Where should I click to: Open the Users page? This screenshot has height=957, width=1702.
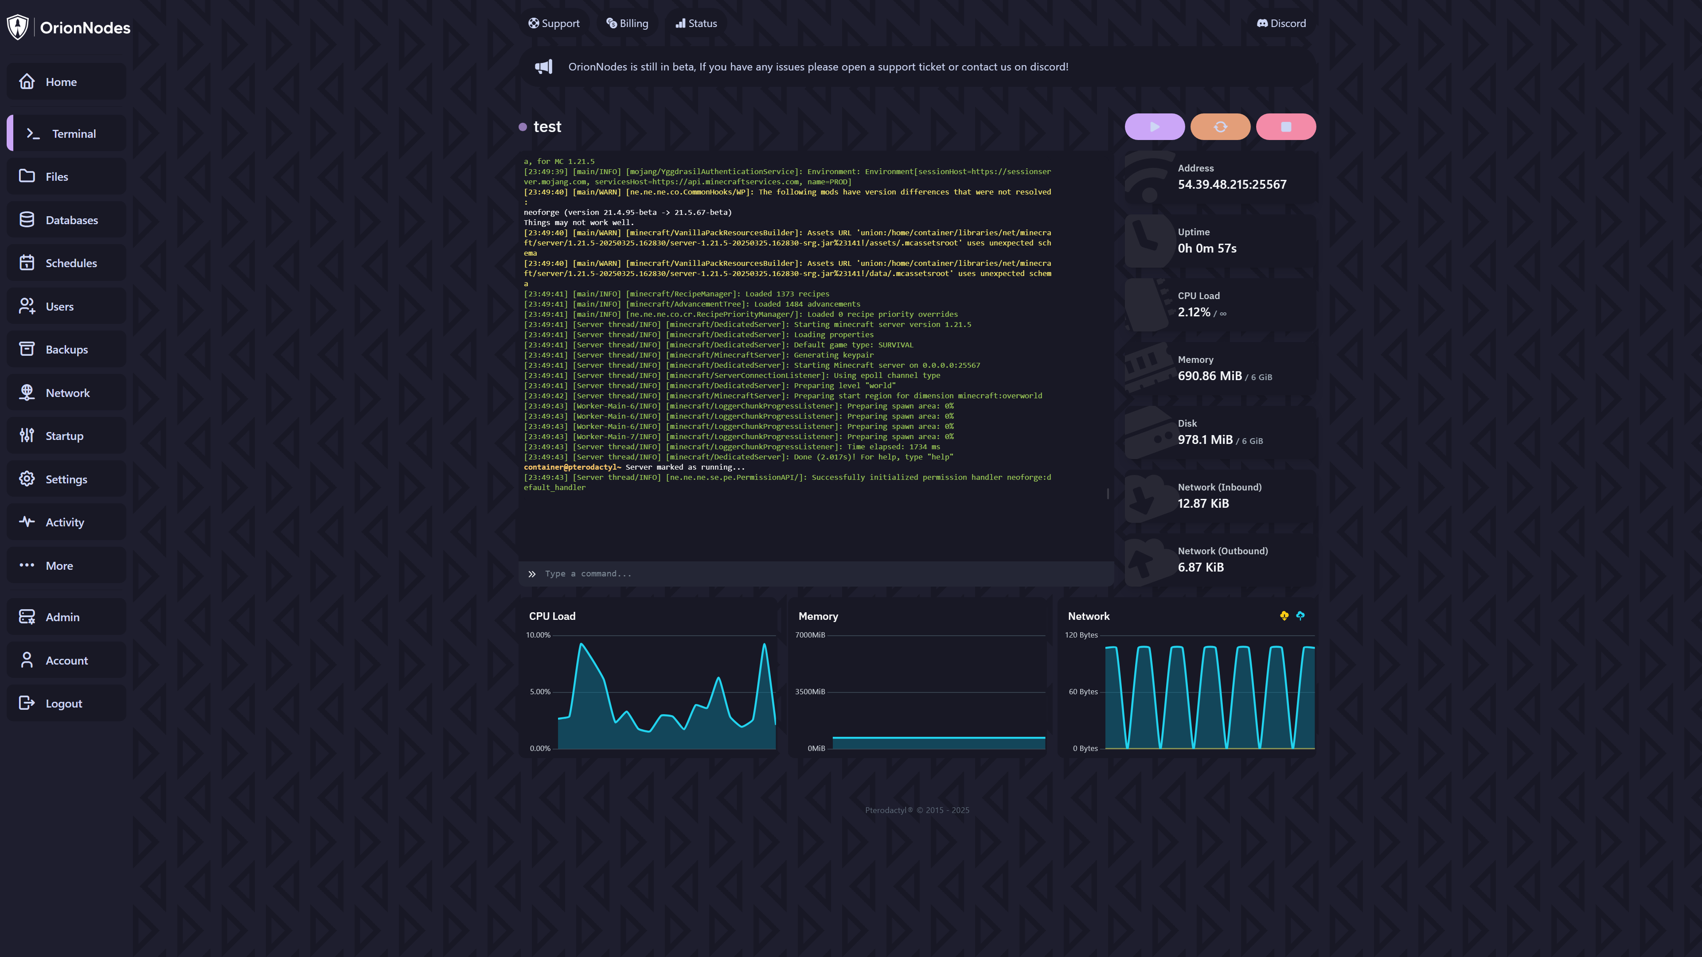[66, 307]
